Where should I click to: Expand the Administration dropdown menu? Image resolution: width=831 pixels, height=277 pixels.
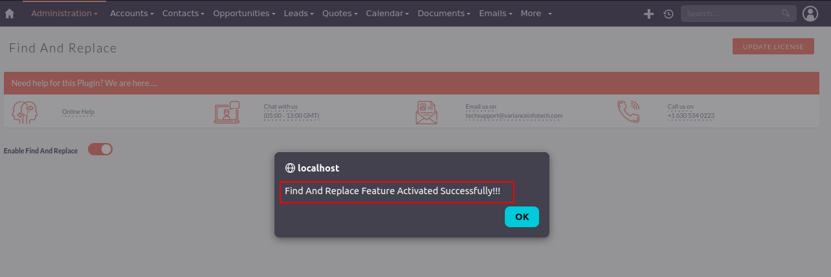[64, 14]
